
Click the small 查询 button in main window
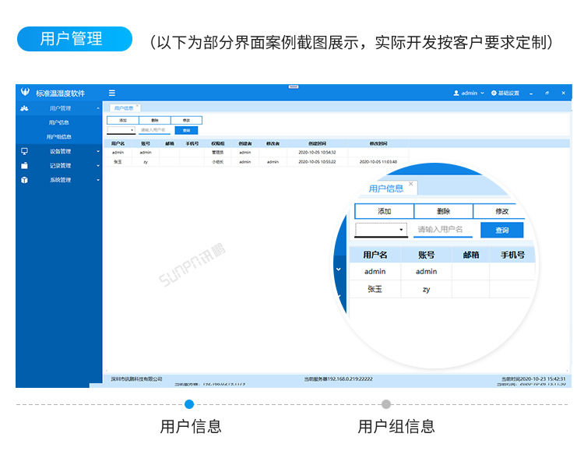pos(186,130)
